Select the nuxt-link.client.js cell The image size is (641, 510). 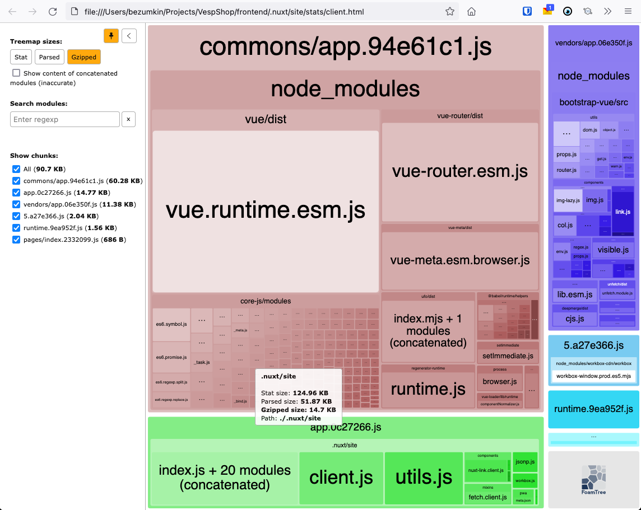pyautogui.click(x=486, y=470)
